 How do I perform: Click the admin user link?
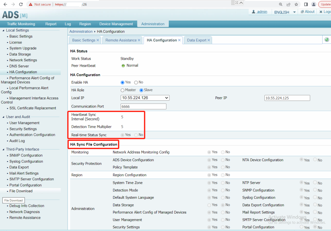tap(262, 12)
